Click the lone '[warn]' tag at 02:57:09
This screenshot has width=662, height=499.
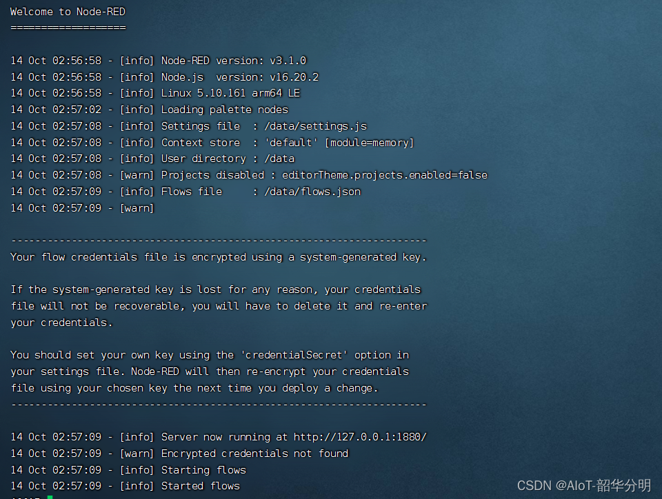click(137, 208)
